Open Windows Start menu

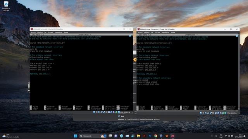[x=76, y=136]
